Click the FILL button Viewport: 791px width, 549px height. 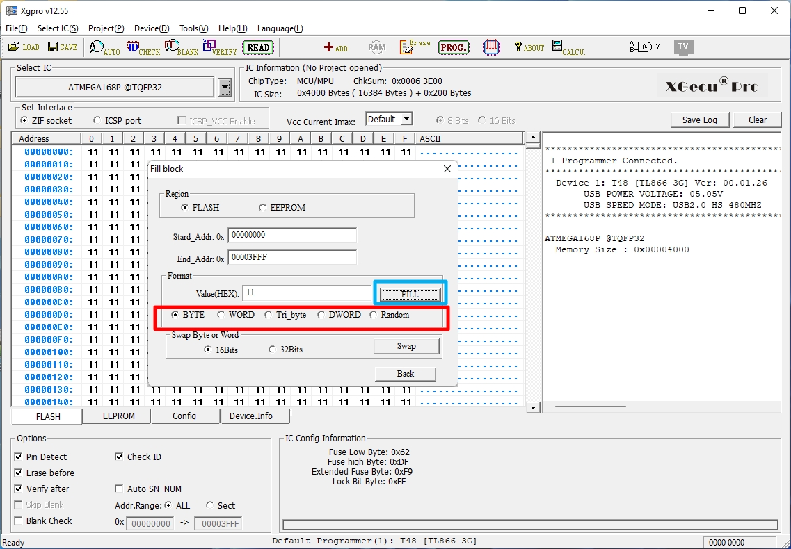410,294
